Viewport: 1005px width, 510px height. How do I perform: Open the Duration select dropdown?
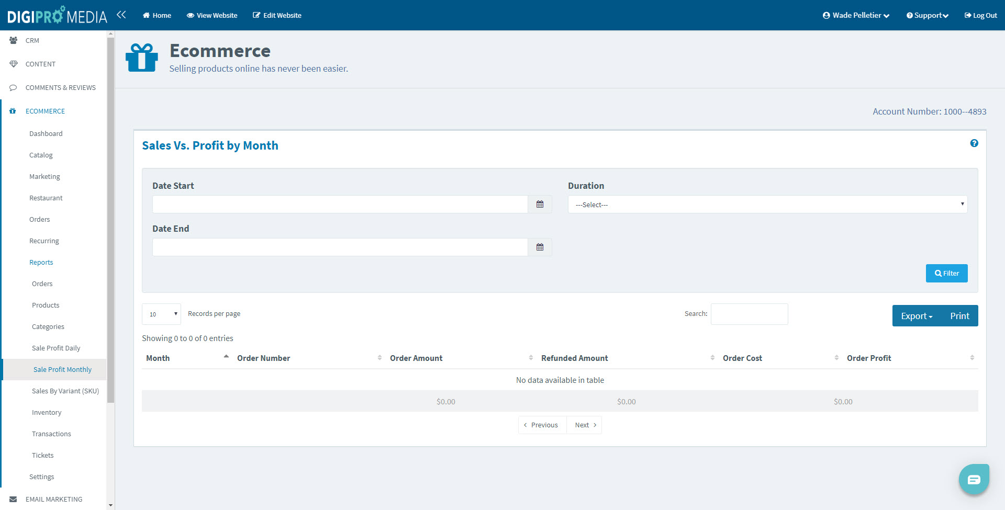767,205
